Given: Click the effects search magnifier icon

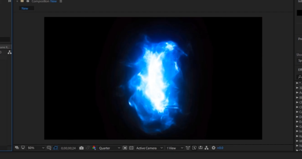Looking at the screenshot, I should coord(300,77).
